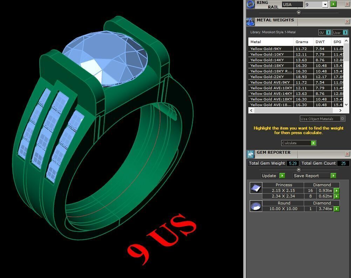Click the Total Gem Weight value 5.29
The image size is (351, 278).
pyautogui.click(x=292, y=163)
